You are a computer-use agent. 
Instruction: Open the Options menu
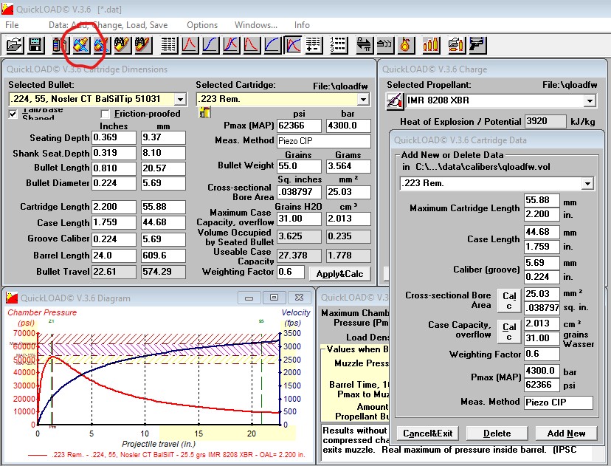click(201, 25)
